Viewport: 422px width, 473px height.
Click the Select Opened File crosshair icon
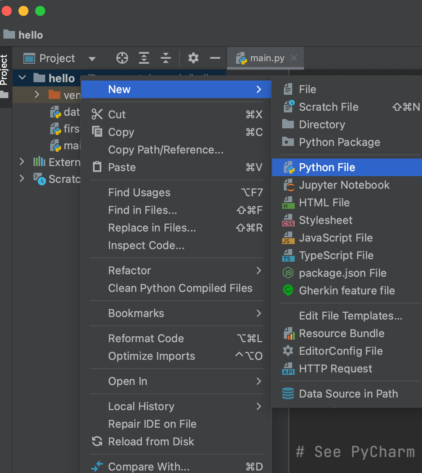click(122, 58)
